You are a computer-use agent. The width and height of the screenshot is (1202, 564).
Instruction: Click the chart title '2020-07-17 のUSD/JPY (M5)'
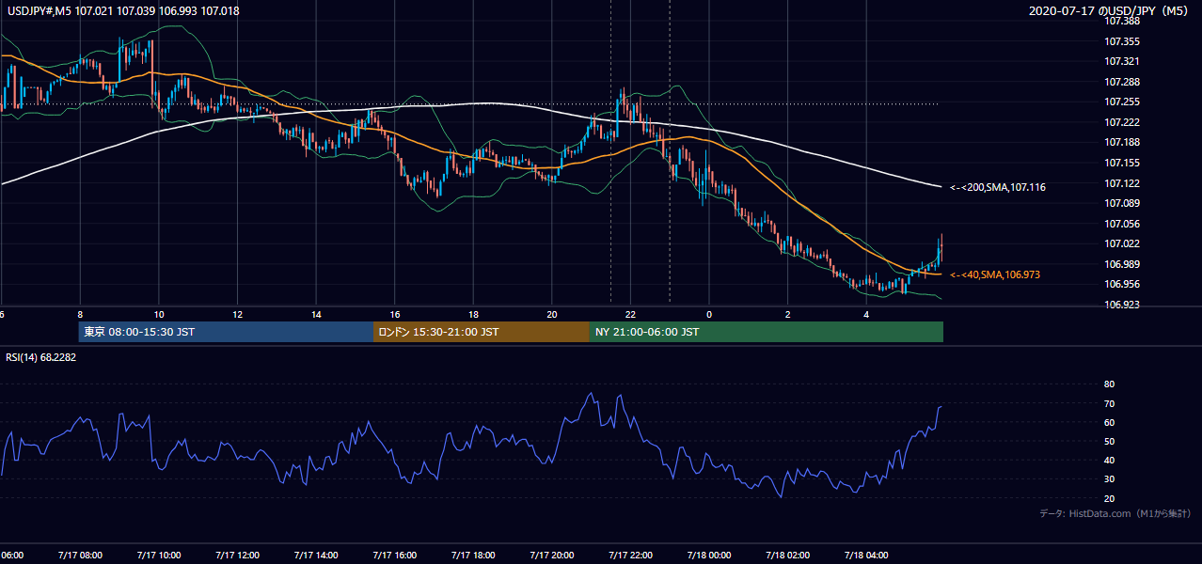click(x=1110, y=10)
